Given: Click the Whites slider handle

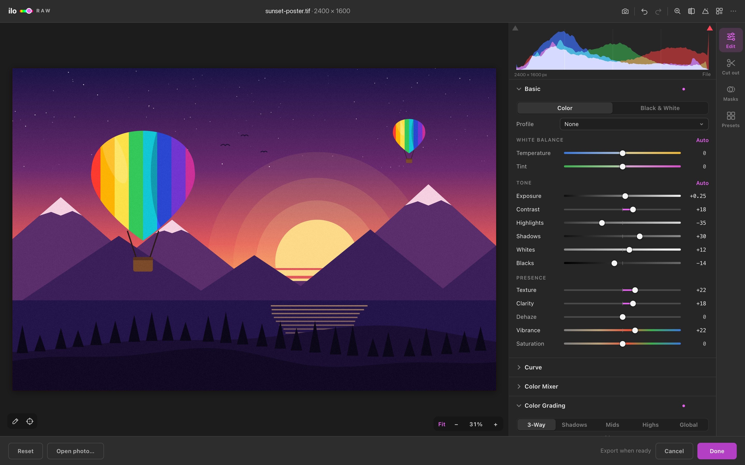Looking at the screenshot, I should (629, 250).
